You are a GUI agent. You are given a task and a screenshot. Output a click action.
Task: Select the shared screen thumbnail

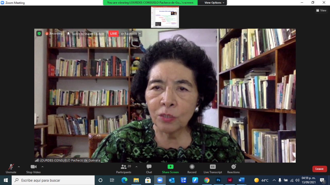[x=165, y=17]
